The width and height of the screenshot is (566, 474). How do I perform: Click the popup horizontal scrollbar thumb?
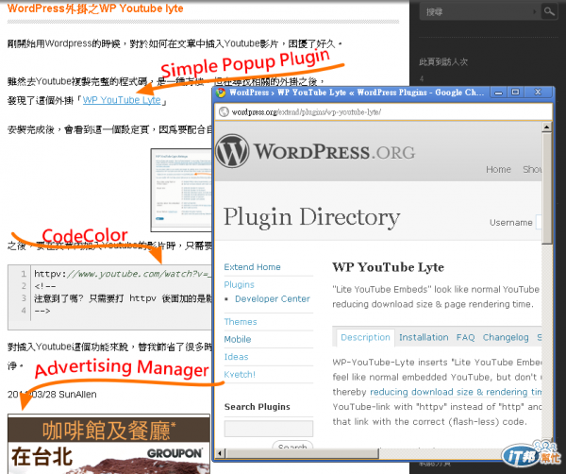(303, 453)
